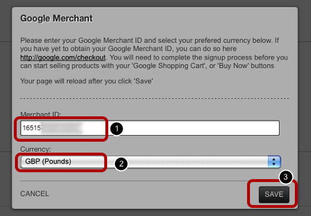The image size is (311, 216).
Task: Click the numbered marker 3 badge
Action: tap(286, 177)
